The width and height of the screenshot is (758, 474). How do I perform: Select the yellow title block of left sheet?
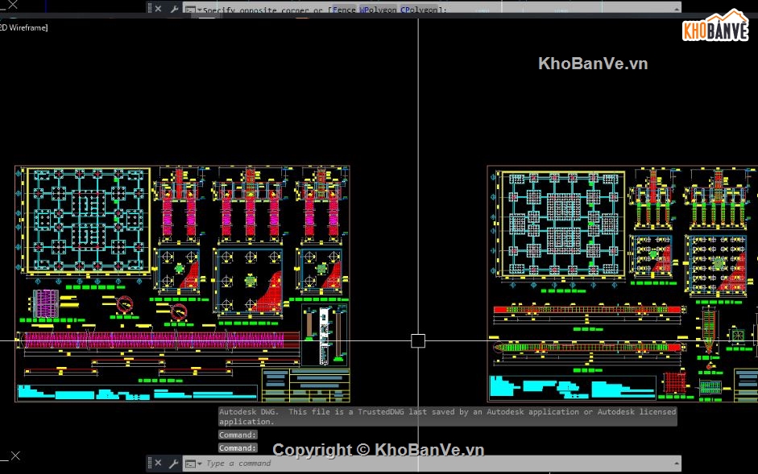point(305,385)
